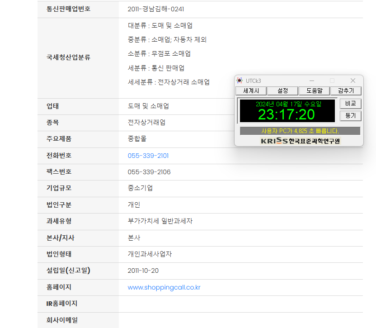Image resolution: width=376 pixels, height=328 pixels.
Task: Select the text 대분류 : 도매 및 소매업
Action: 160,25
